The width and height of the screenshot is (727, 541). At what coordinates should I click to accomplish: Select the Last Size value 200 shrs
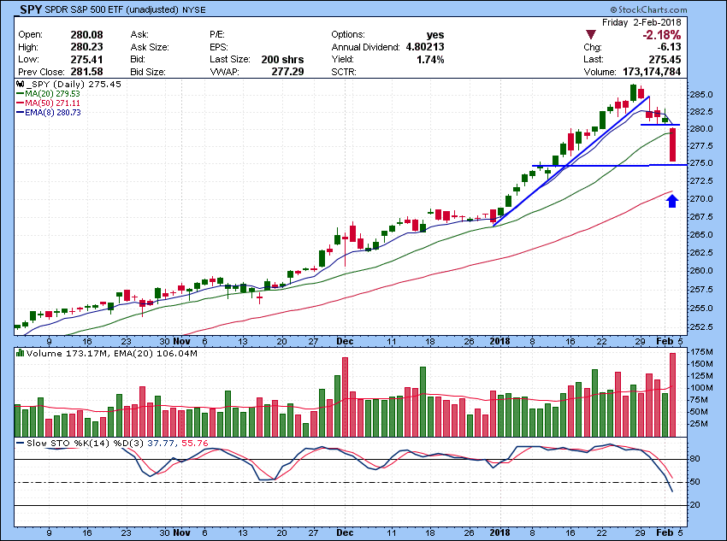click(282, 60)
